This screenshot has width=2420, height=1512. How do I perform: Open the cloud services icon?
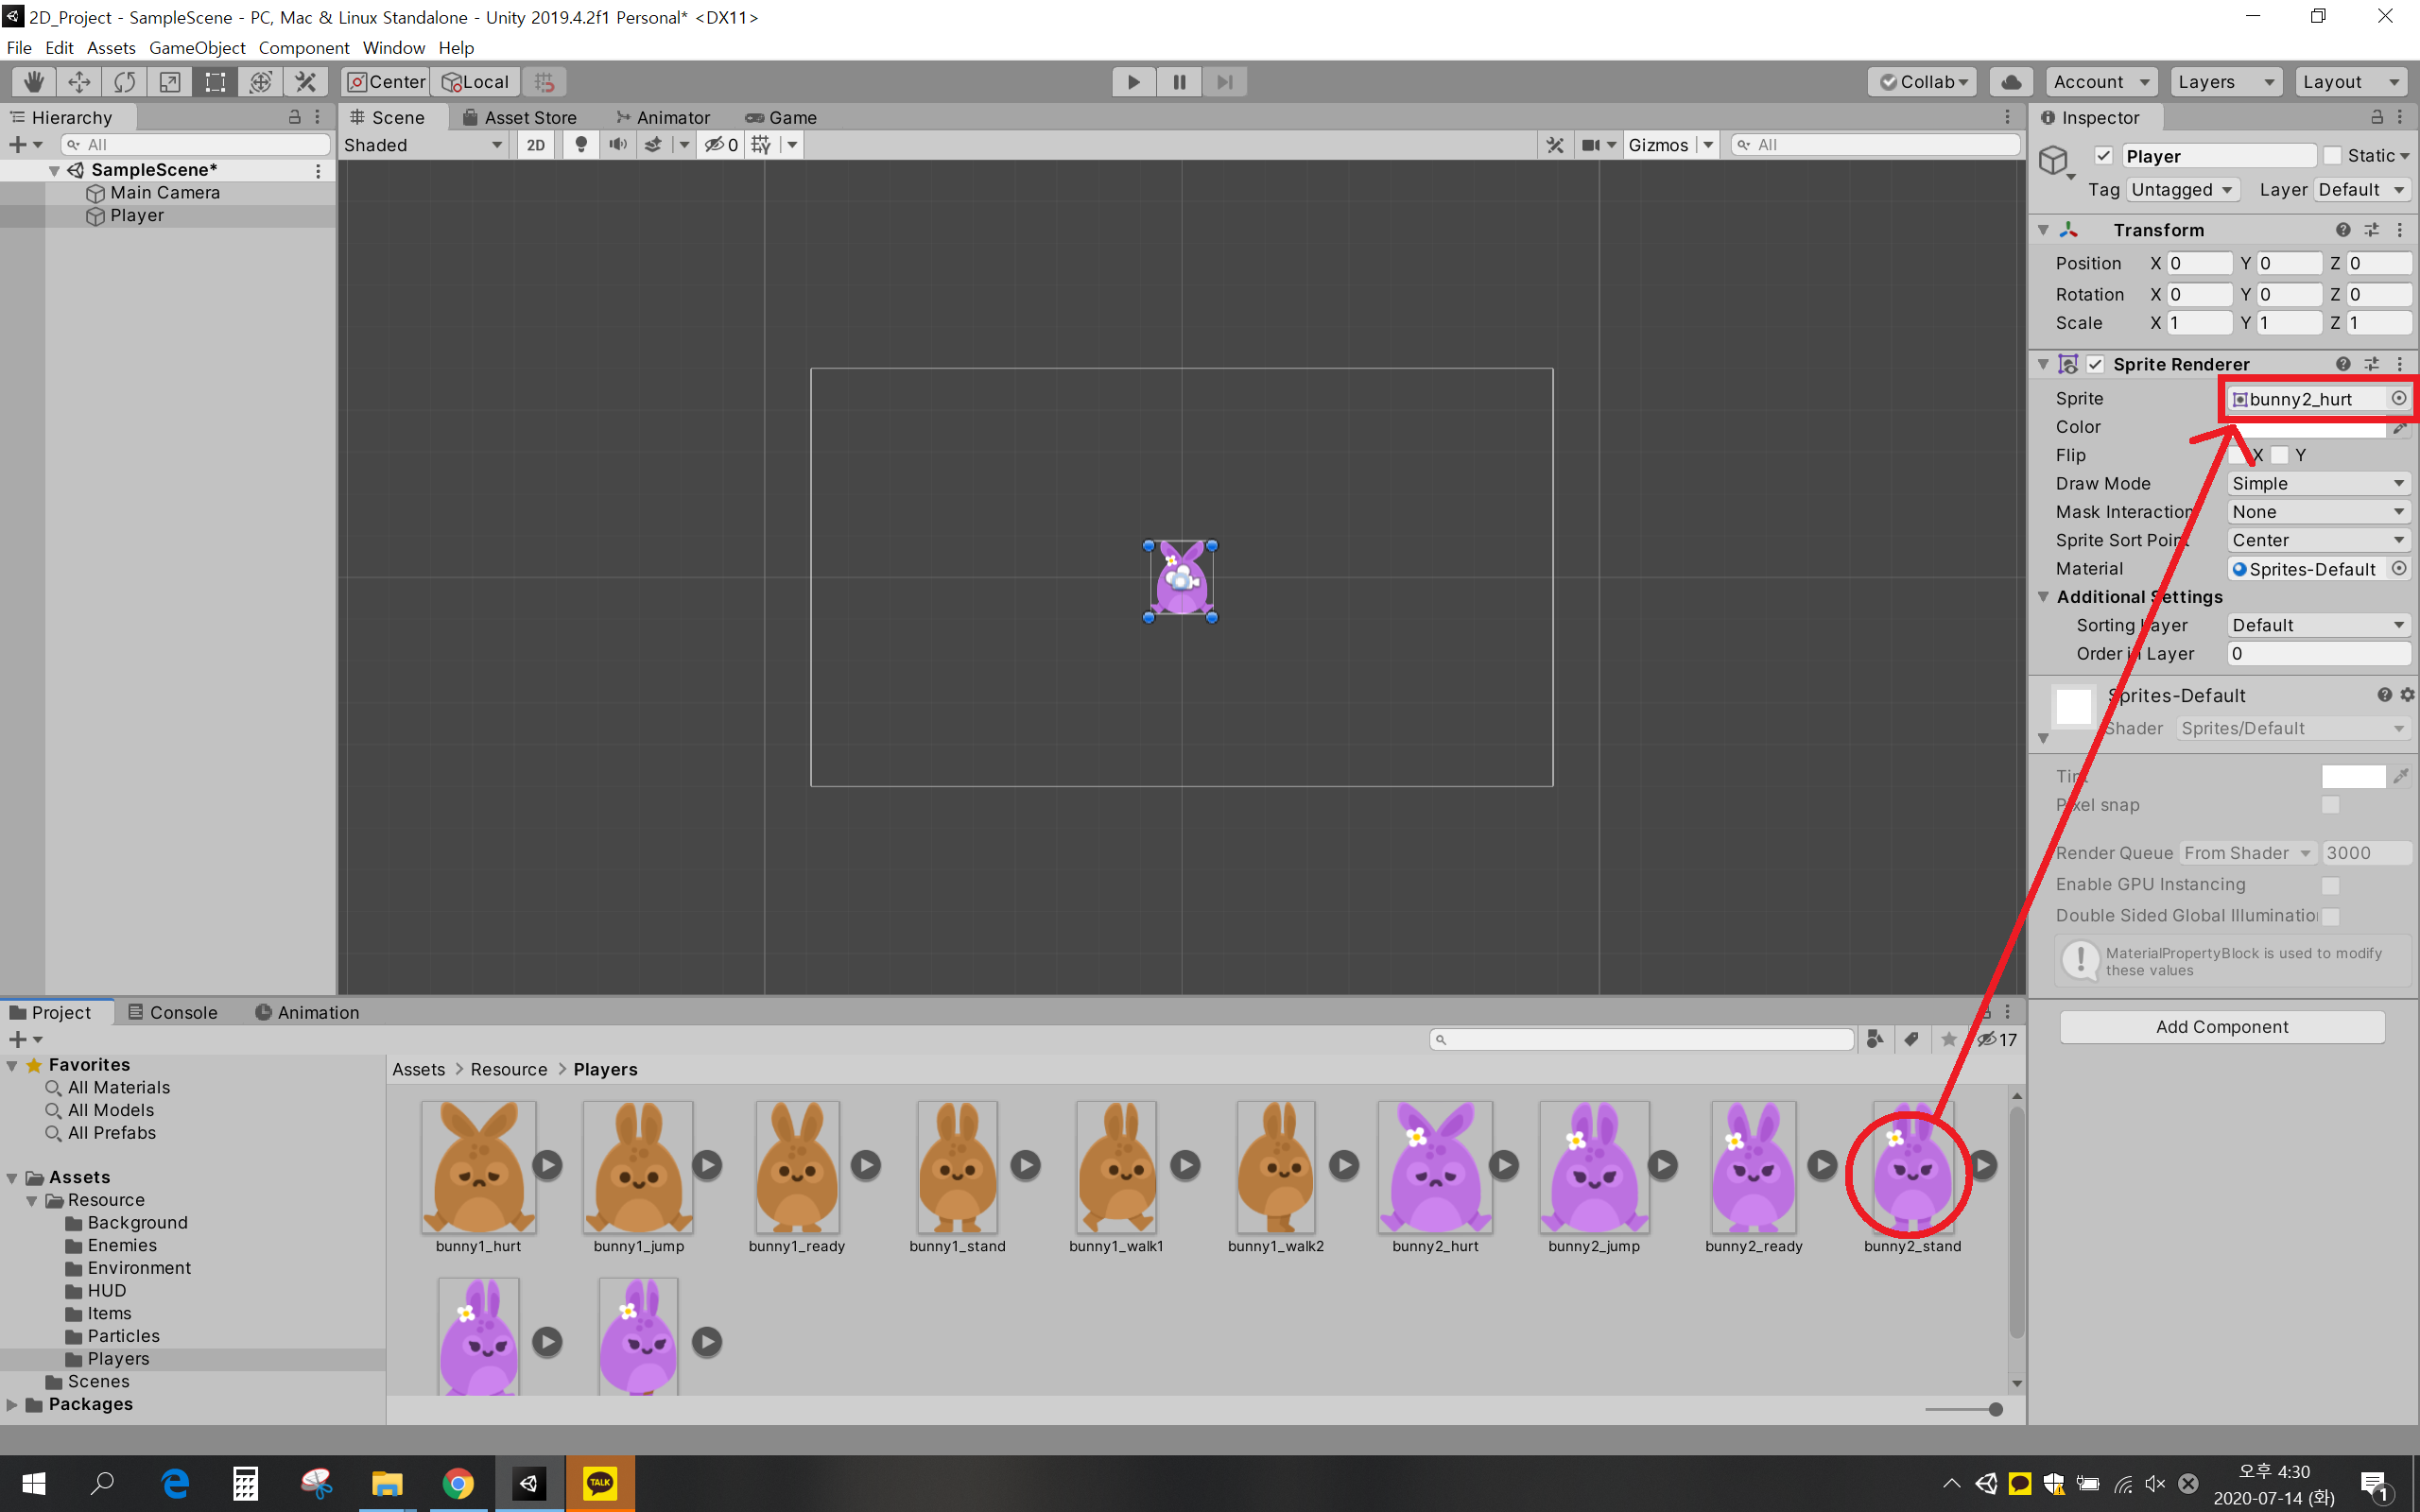tap(2011, 82)
